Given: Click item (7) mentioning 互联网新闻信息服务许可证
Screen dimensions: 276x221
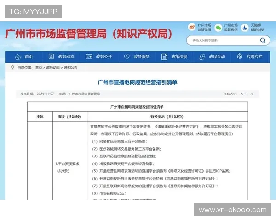Looking at the screenshot, I should (x=155, y=186).
